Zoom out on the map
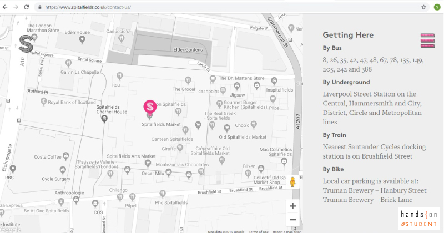Viewport: 444px width, 233px height. [x=292, y=220]
